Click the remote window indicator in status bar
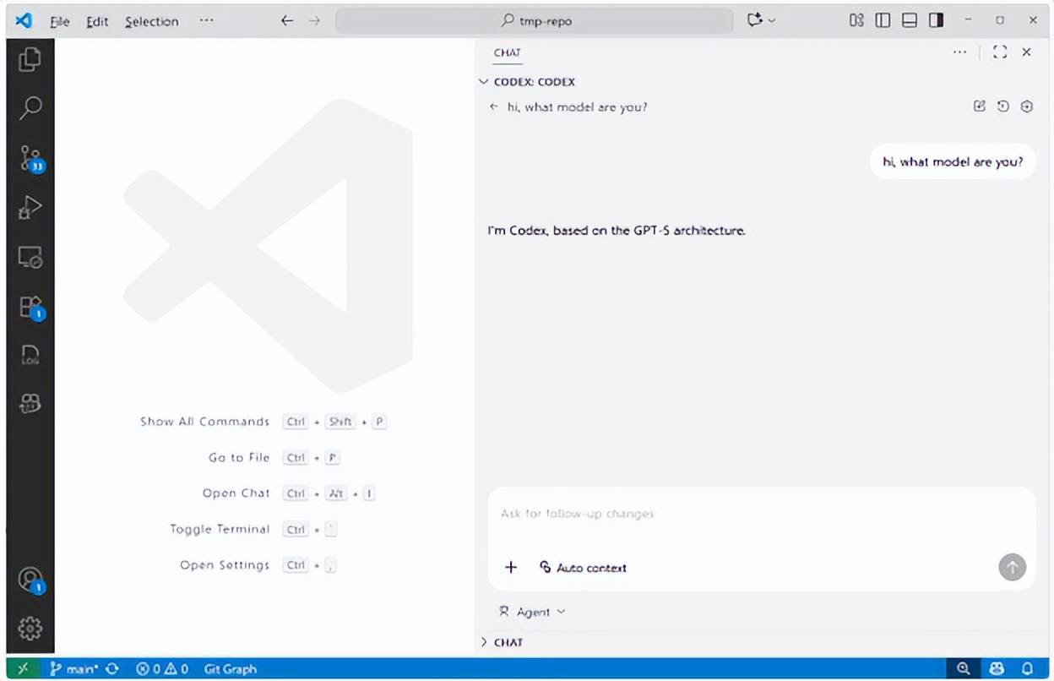 click(x=23, y=668)
